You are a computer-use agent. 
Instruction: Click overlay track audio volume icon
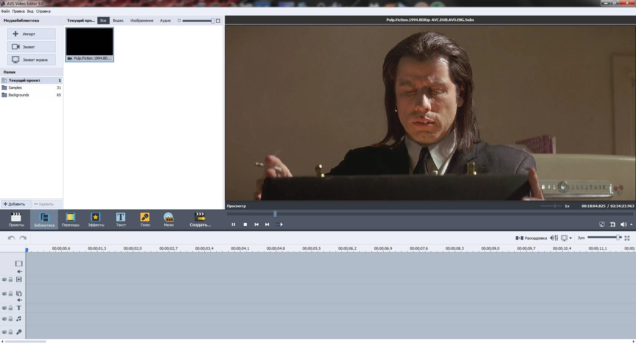point(20,300)
